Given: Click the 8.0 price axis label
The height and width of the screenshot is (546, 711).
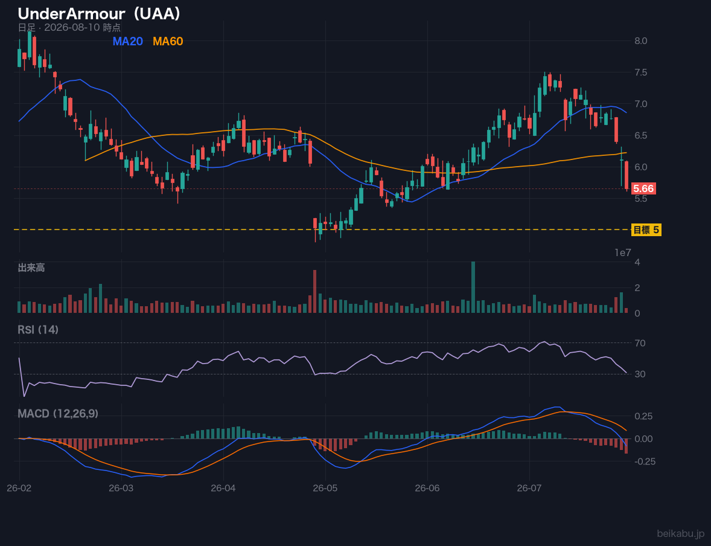Looking at the screenshot, I should [x=641, y=41].
